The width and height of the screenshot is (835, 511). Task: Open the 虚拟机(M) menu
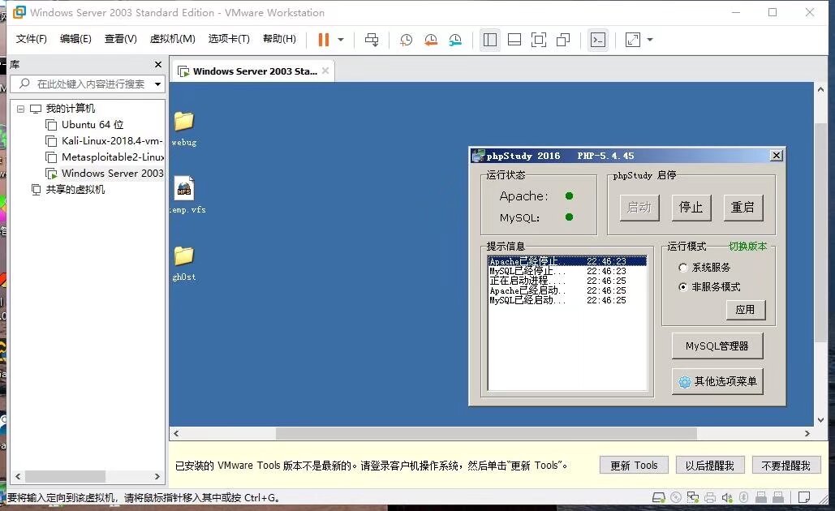click(x=173, y=39)
